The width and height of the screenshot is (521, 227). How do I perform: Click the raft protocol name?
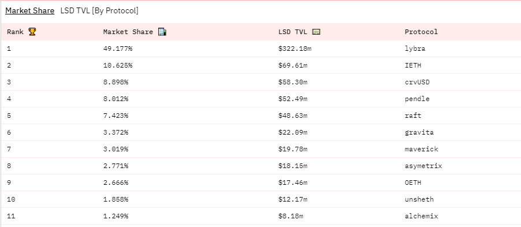click(x=412, y=116)
